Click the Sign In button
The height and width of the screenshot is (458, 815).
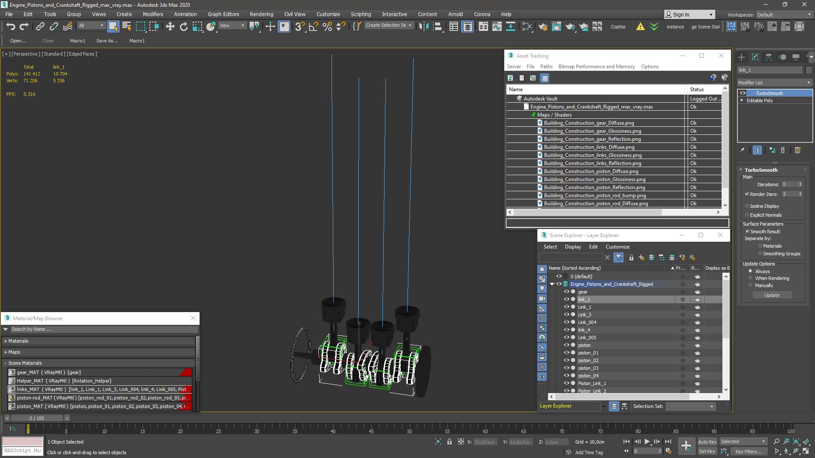pyautogui.click(x=689, y=14)
